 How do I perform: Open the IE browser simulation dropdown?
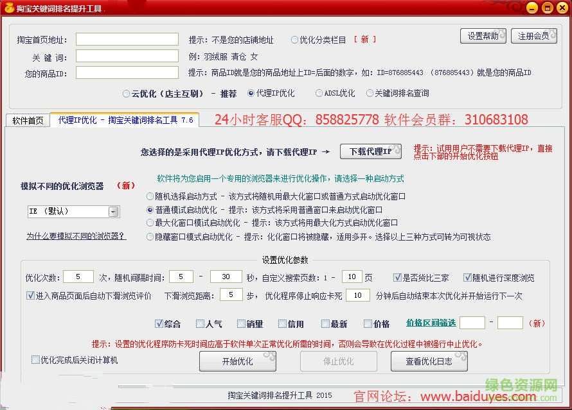[x=112, y=211]
